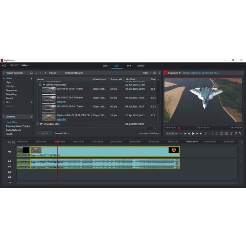
Task: Zoom out on the timeline
Action: tap(13, 142)
